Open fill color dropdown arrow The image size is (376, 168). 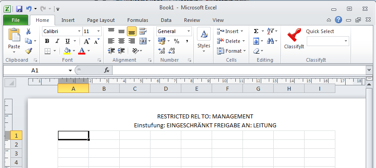(74, 51)
